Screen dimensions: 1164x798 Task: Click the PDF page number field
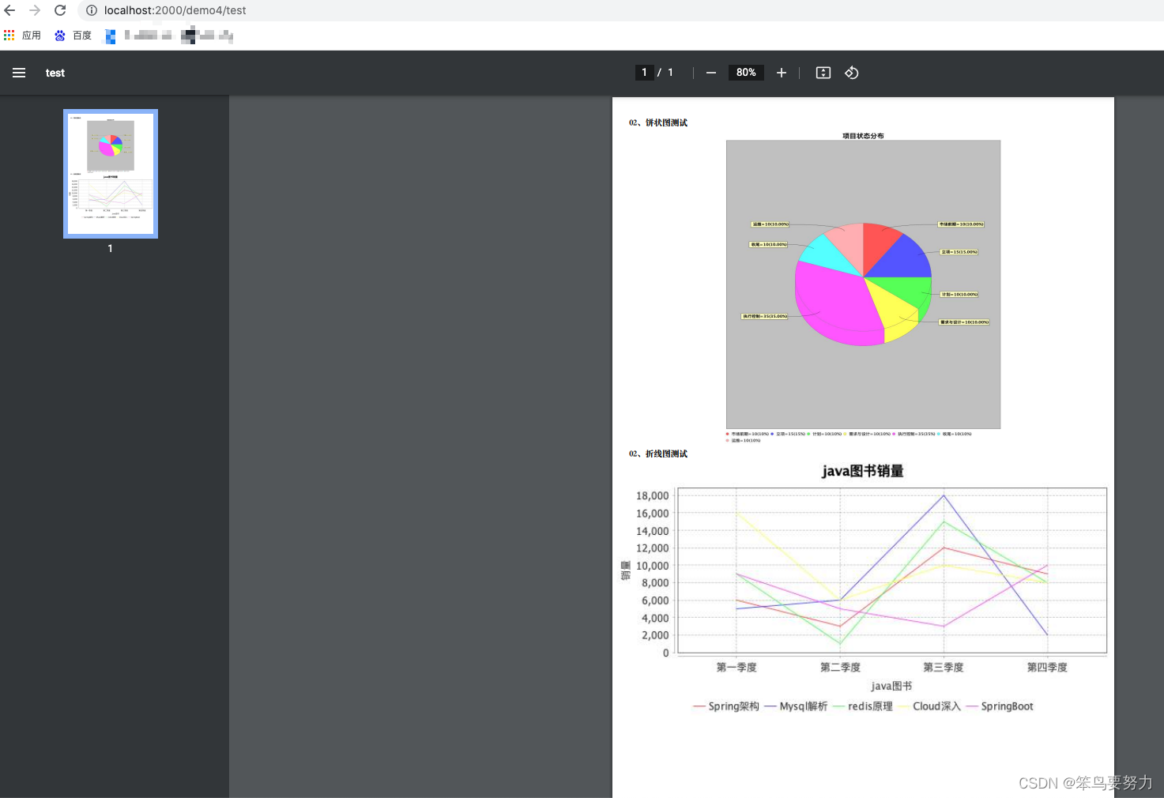(x=644, y=73)
